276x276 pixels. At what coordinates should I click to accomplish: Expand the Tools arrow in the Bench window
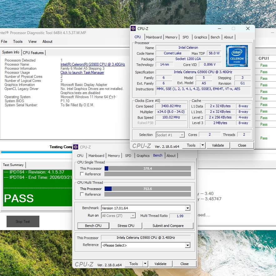tap(145, 264)
